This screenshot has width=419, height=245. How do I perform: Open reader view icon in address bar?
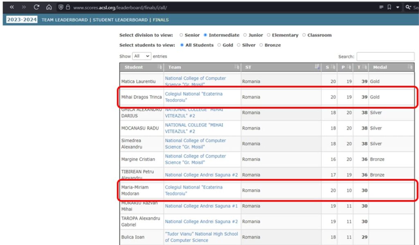tap(381, 7)
